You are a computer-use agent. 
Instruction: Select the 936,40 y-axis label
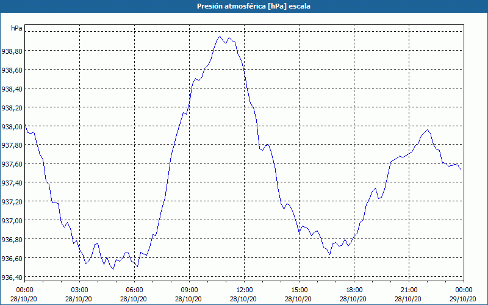[x=12, y=278]
